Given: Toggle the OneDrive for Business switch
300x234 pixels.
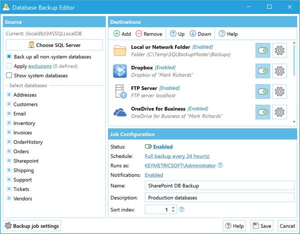Looking at the screenshot, I should [x=262, y=112].
